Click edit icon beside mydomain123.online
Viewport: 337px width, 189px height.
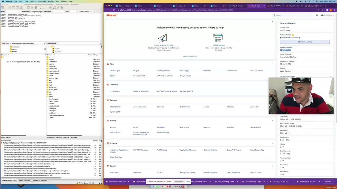(x=299, y=38)
